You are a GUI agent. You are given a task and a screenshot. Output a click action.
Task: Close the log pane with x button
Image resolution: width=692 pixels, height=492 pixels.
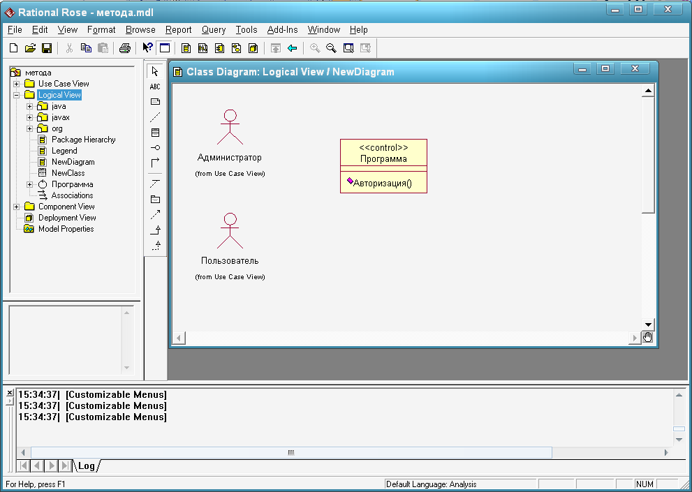[x=10, y=392]
